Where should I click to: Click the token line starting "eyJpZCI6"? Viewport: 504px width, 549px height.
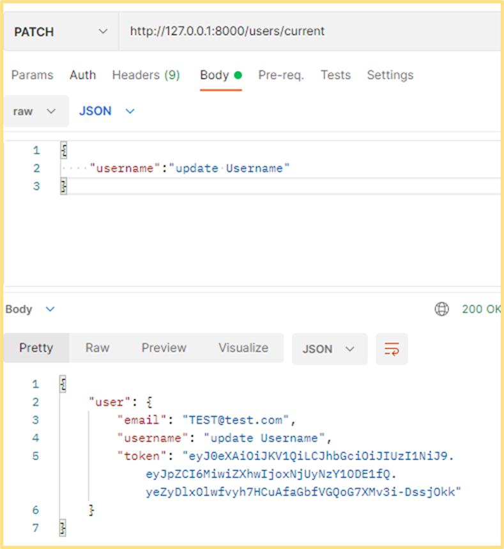(271, 474)
